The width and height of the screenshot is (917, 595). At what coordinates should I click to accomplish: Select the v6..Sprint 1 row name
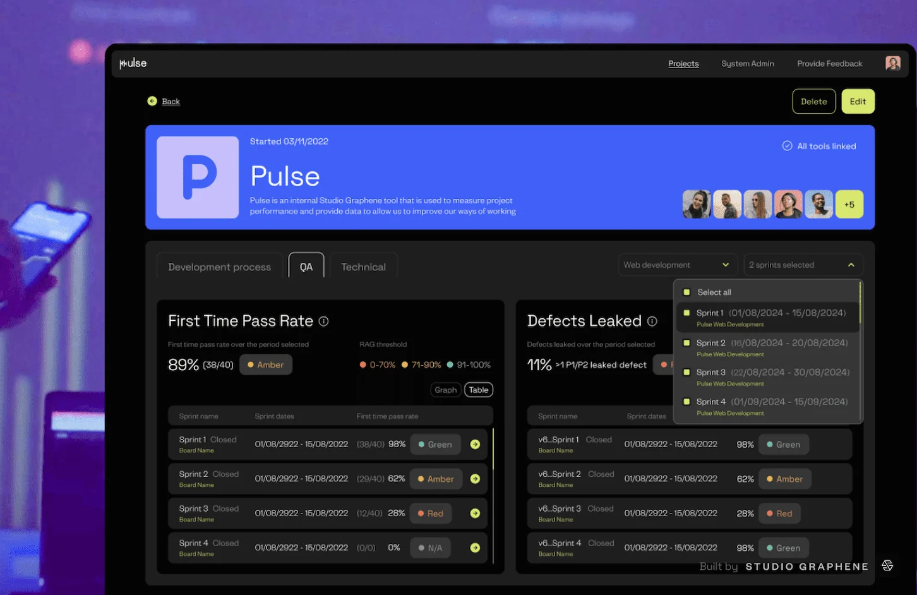tap(558, 440)
